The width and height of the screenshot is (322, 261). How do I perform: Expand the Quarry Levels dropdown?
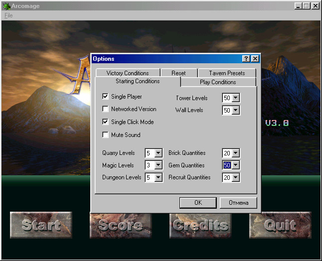159,153
